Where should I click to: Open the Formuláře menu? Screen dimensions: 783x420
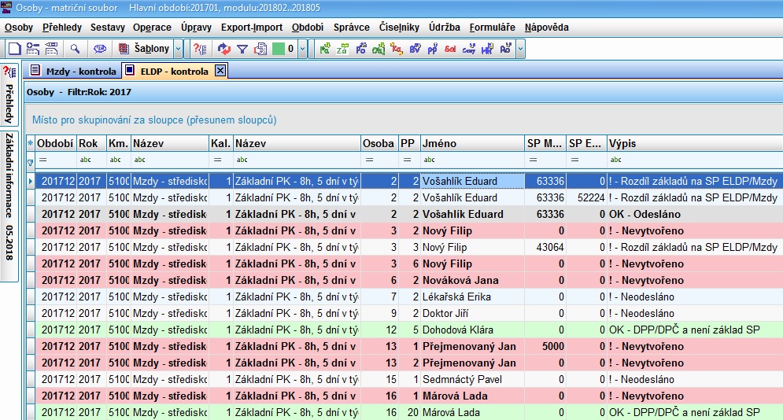[x=493, y=28]
